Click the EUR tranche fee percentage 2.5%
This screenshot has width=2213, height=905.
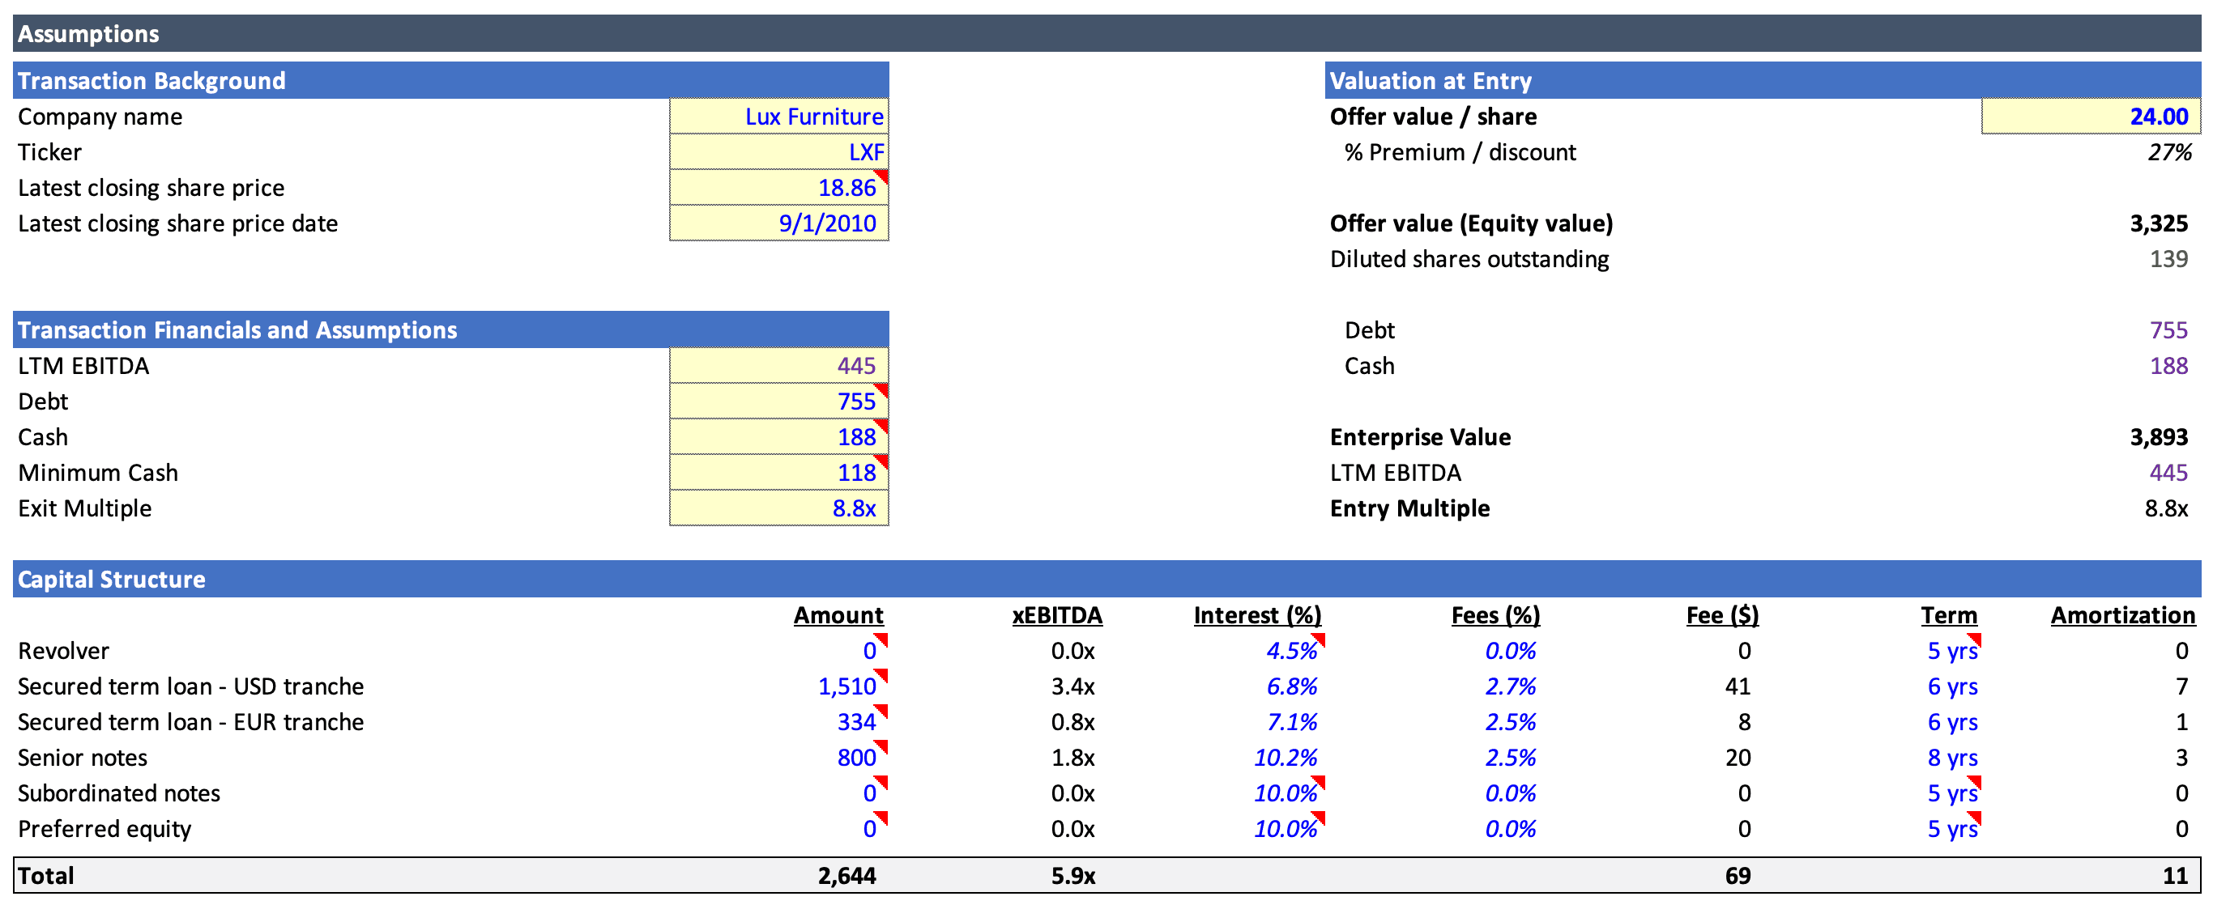1509,723
